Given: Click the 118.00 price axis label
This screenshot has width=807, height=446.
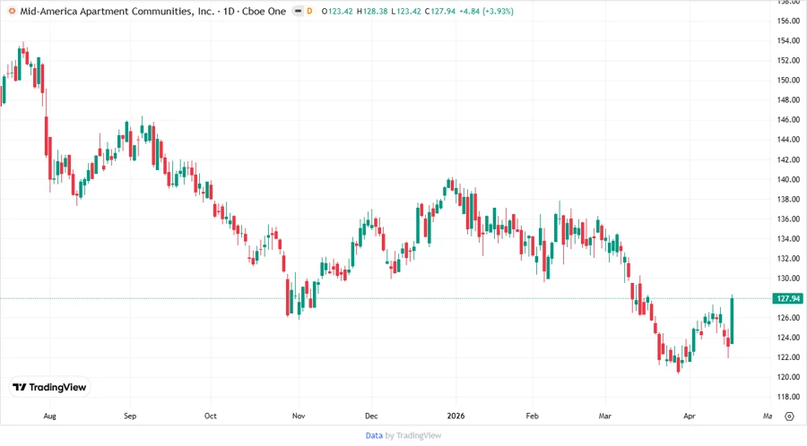Looking at the screenshot, I should [x=788, y=397].
